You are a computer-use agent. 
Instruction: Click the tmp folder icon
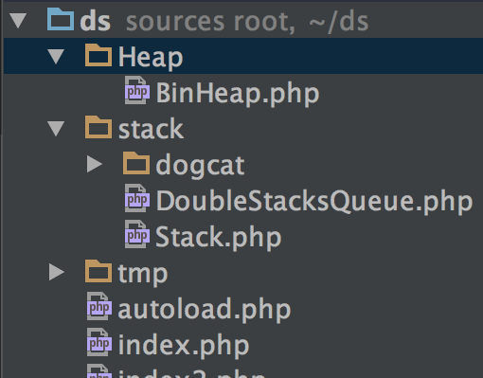tap(98, 271)
